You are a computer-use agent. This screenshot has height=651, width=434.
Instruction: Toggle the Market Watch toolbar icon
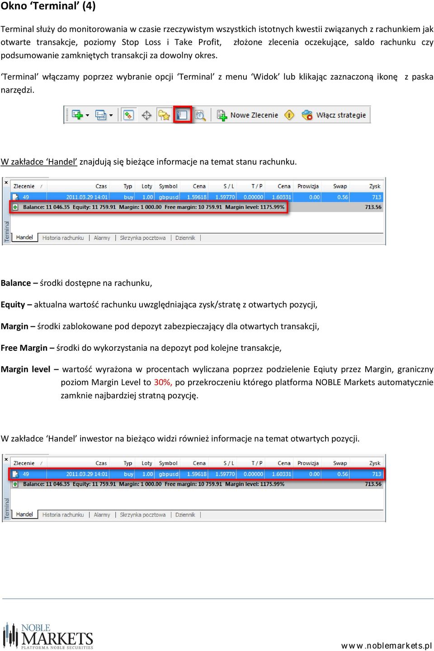pyautogui.click(x=128, y=115)
